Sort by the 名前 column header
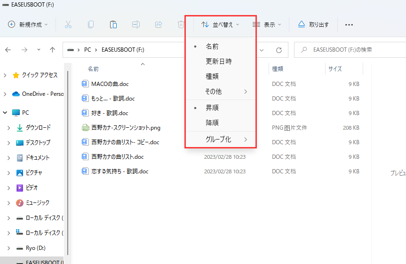The height and width of the screenshot is (264, 406). [93, 69]
